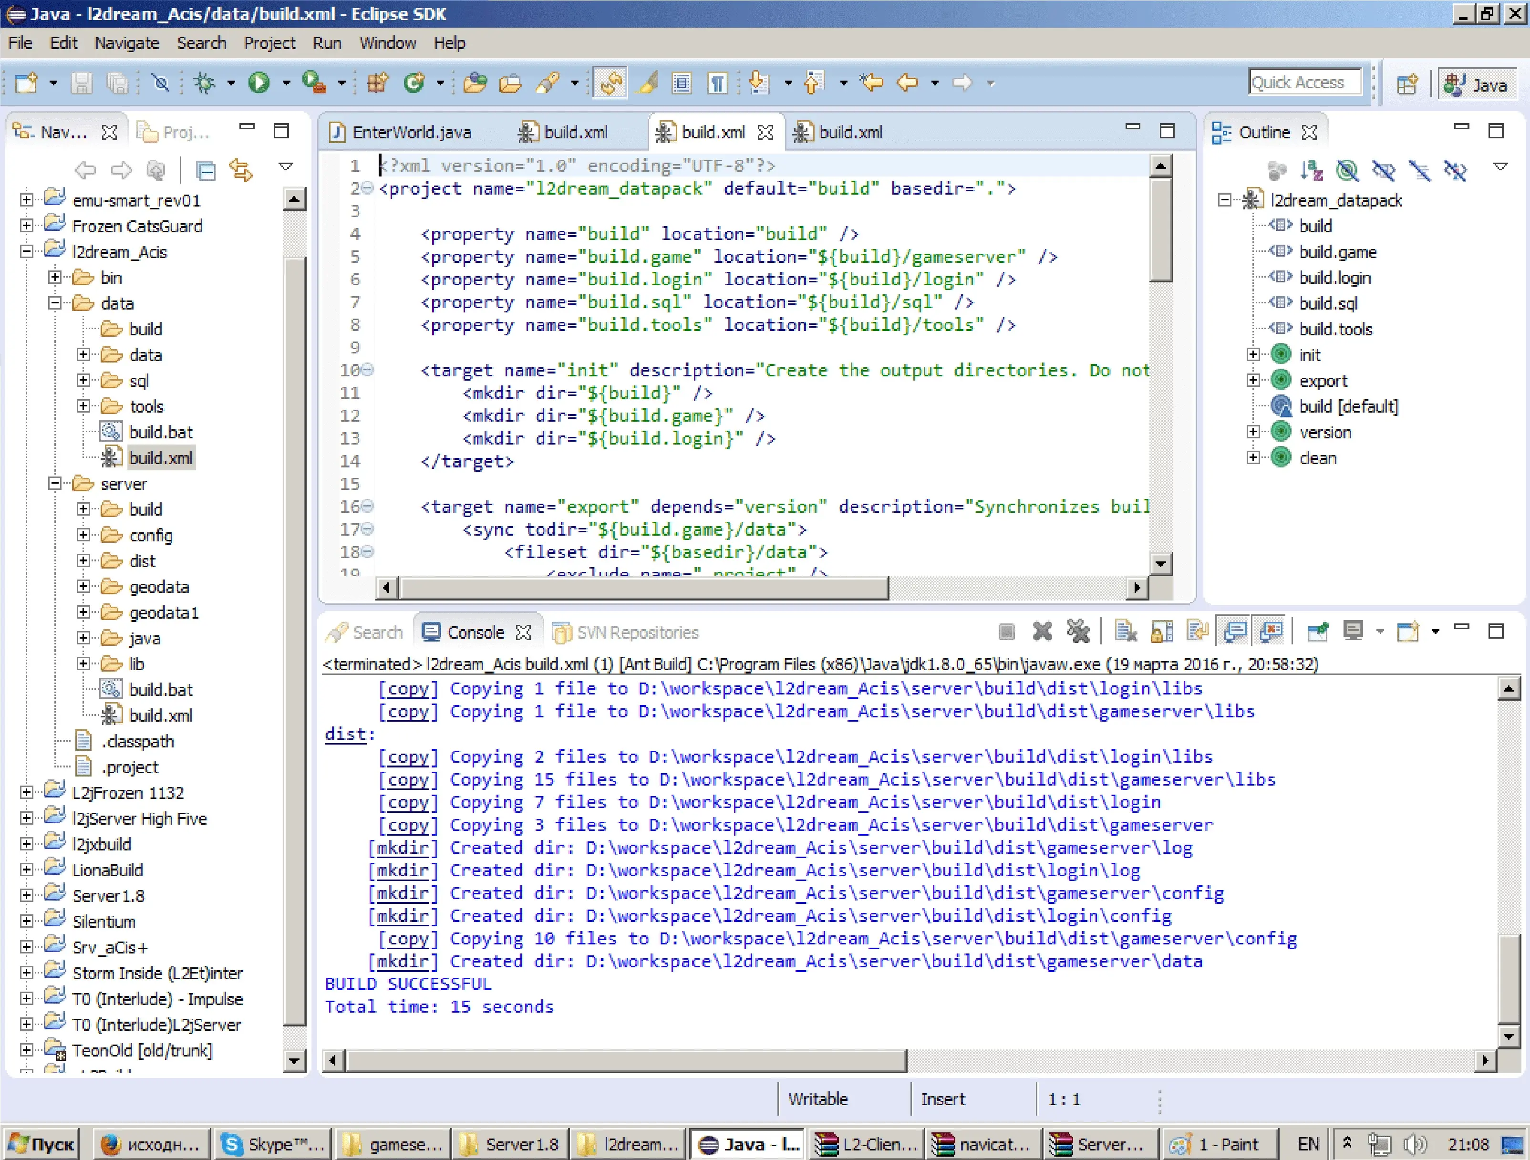Click the Save All toolbar icon
1530x1160 pixels.
pyautogui.click(x=117, y=83)
